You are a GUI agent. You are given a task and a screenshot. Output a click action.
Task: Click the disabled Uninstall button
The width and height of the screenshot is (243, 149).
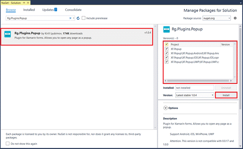click(x=226, y=88)
